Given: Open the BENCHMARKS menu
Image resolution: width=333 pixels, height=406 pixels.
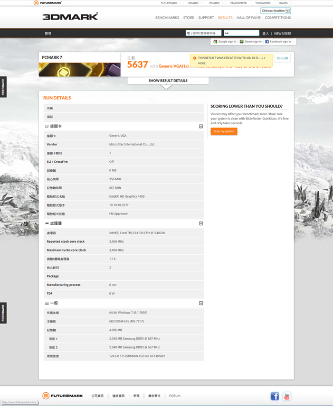Looking at the screenshot, I should 167,17.
